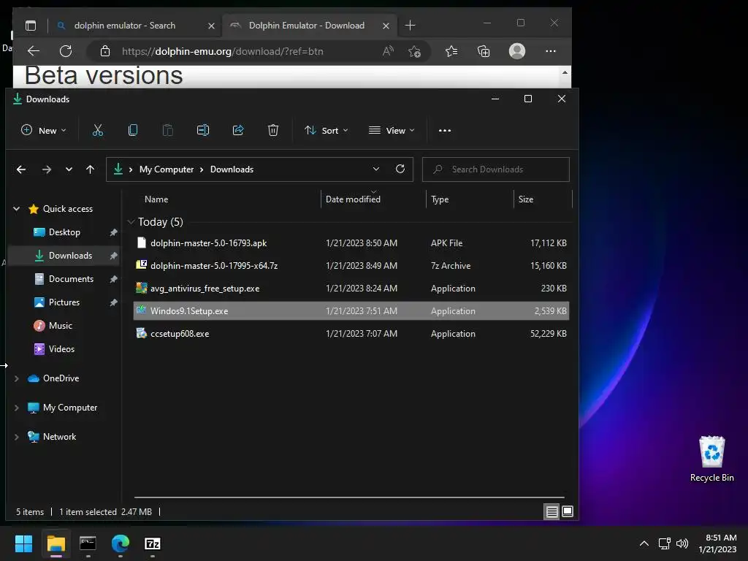
Task: Close the dolphin emulator Search tab
Action: [211, 26]
